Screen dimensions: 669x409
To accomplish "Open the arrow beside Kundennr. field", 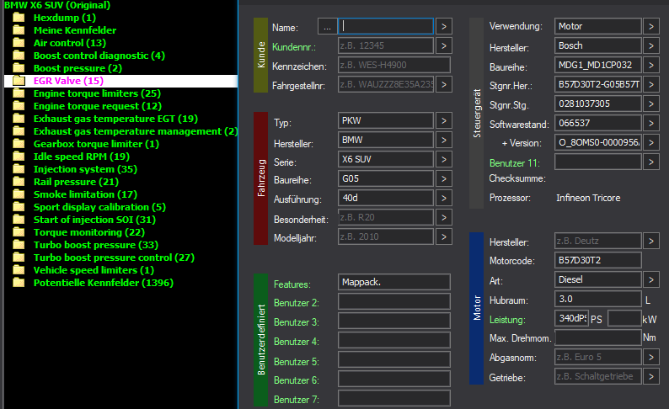I will coord(444,45).
